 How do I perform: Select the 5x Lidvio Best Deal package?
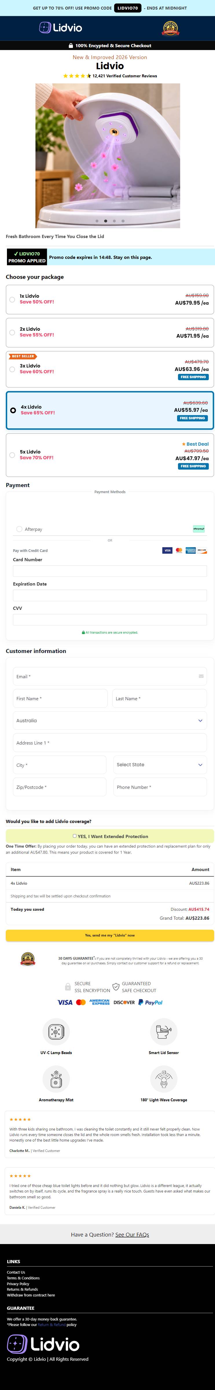pyautogui.click(x=110, y=455)
